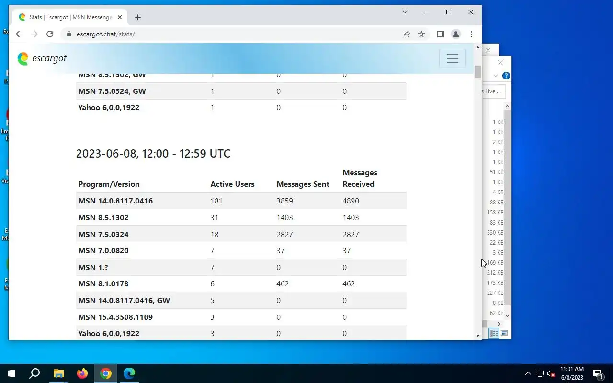
Task: Open the network status tray icon
Action: (540, 373)
